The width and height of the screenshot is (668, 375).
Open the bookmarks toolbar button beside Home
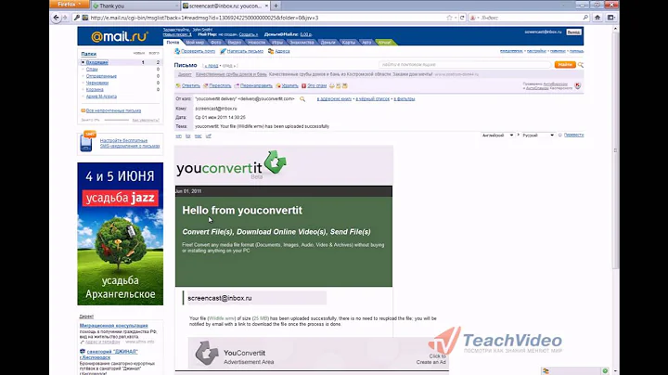(610, 18)
